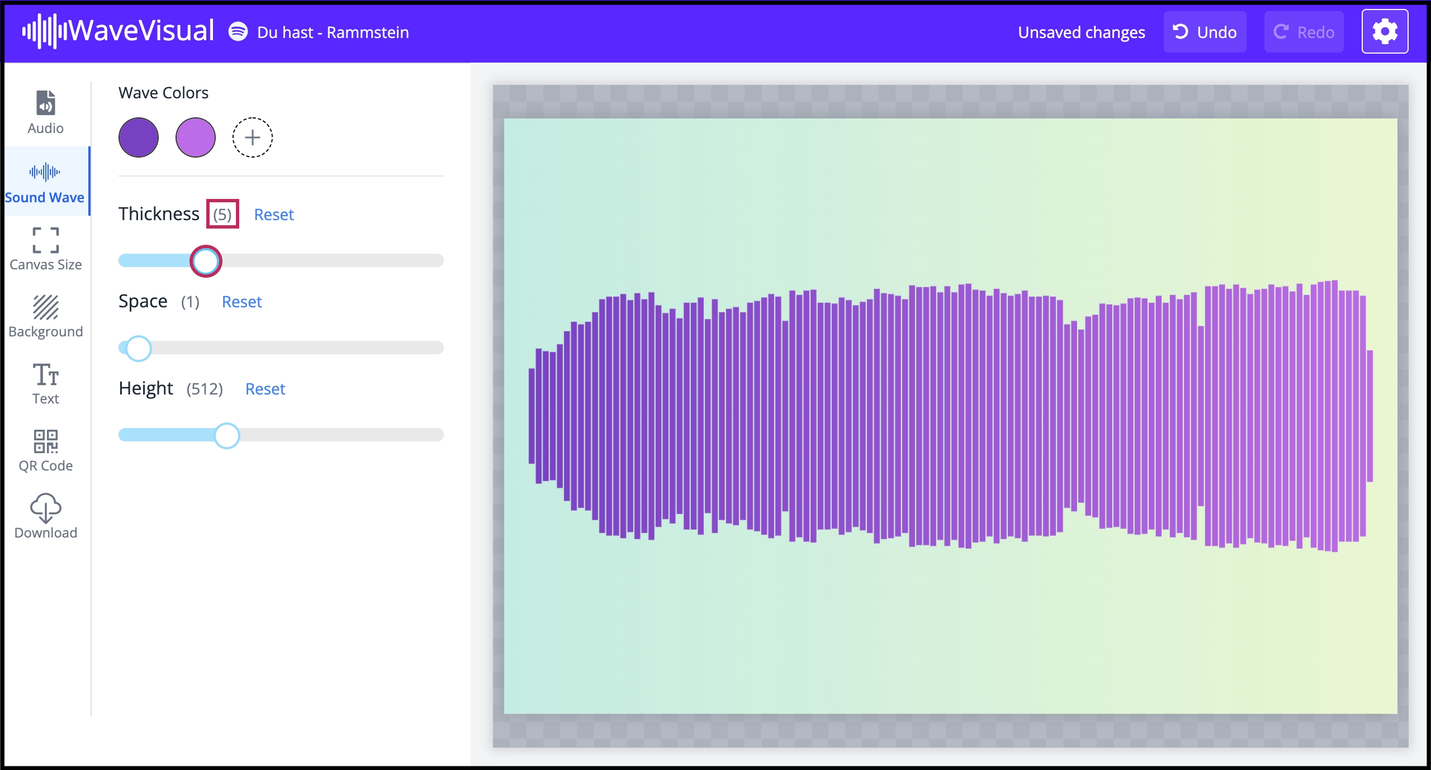This screenshot has width=1431, height=770.
Task: Open the settings gear menu
Action: click(x=1385, y=31)
